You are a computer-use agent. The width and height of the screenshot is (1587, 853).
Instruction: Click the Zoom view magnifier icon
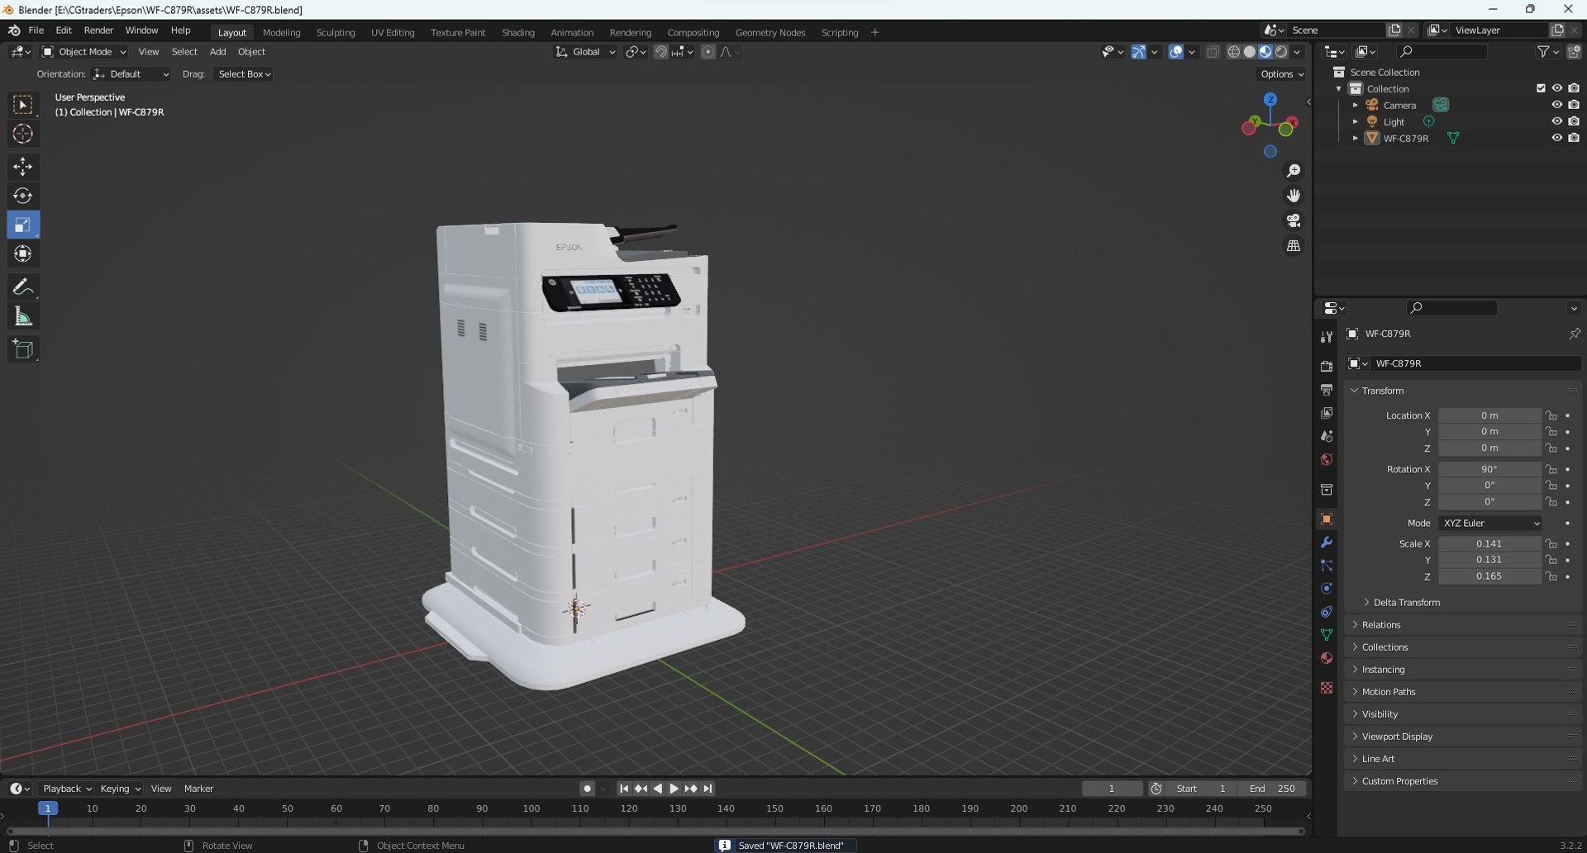point(1294,171)
